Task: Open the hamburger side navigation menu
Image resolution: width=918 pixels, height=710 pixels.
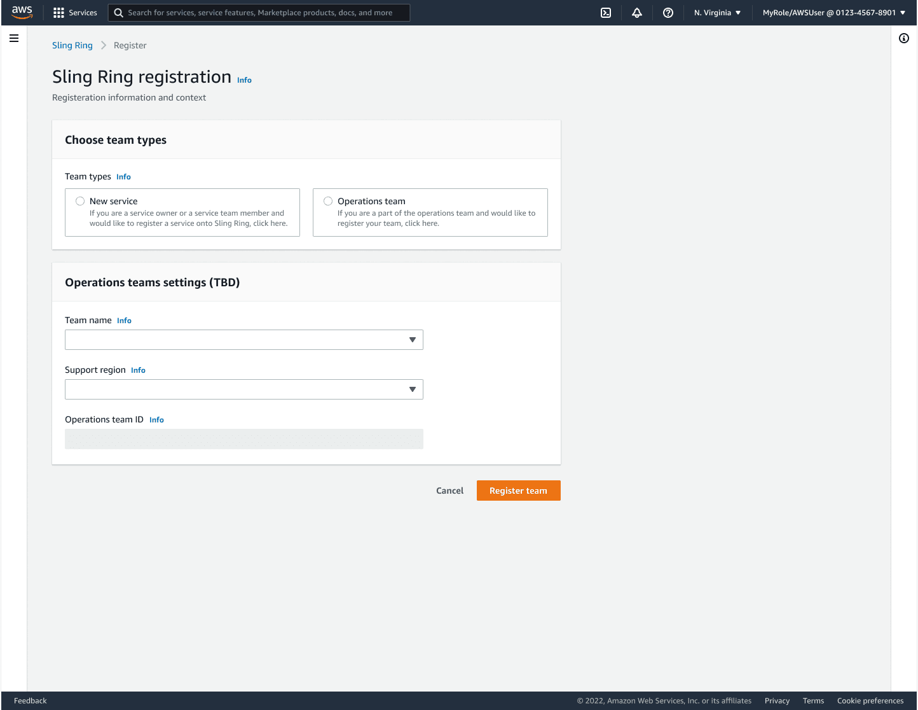Action: (x=14, y=38)
